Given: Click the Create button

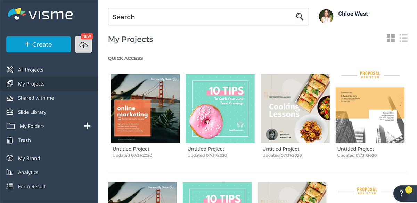Looking at the screenshot, I should coord(38,44).
